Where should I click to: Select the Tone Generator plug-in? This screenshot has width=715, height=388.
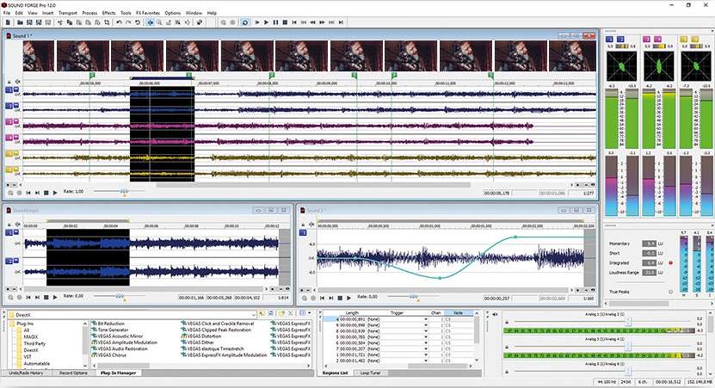coord(113,329)
